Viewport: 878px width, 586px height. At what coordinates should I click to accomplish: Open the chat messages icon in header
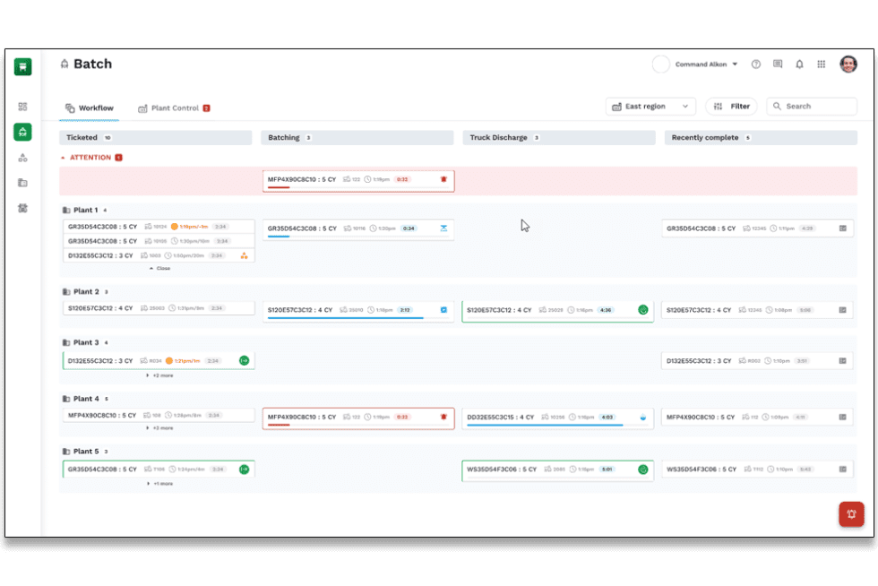coord(778,65)
